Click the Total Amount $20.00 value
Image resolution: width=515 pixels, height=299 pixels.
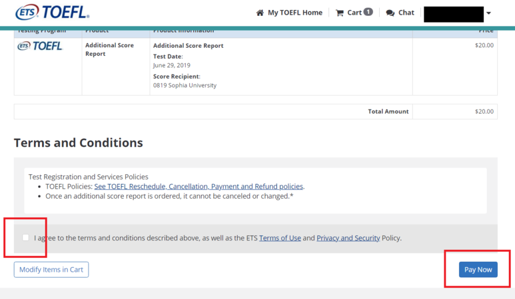[484, 112]
